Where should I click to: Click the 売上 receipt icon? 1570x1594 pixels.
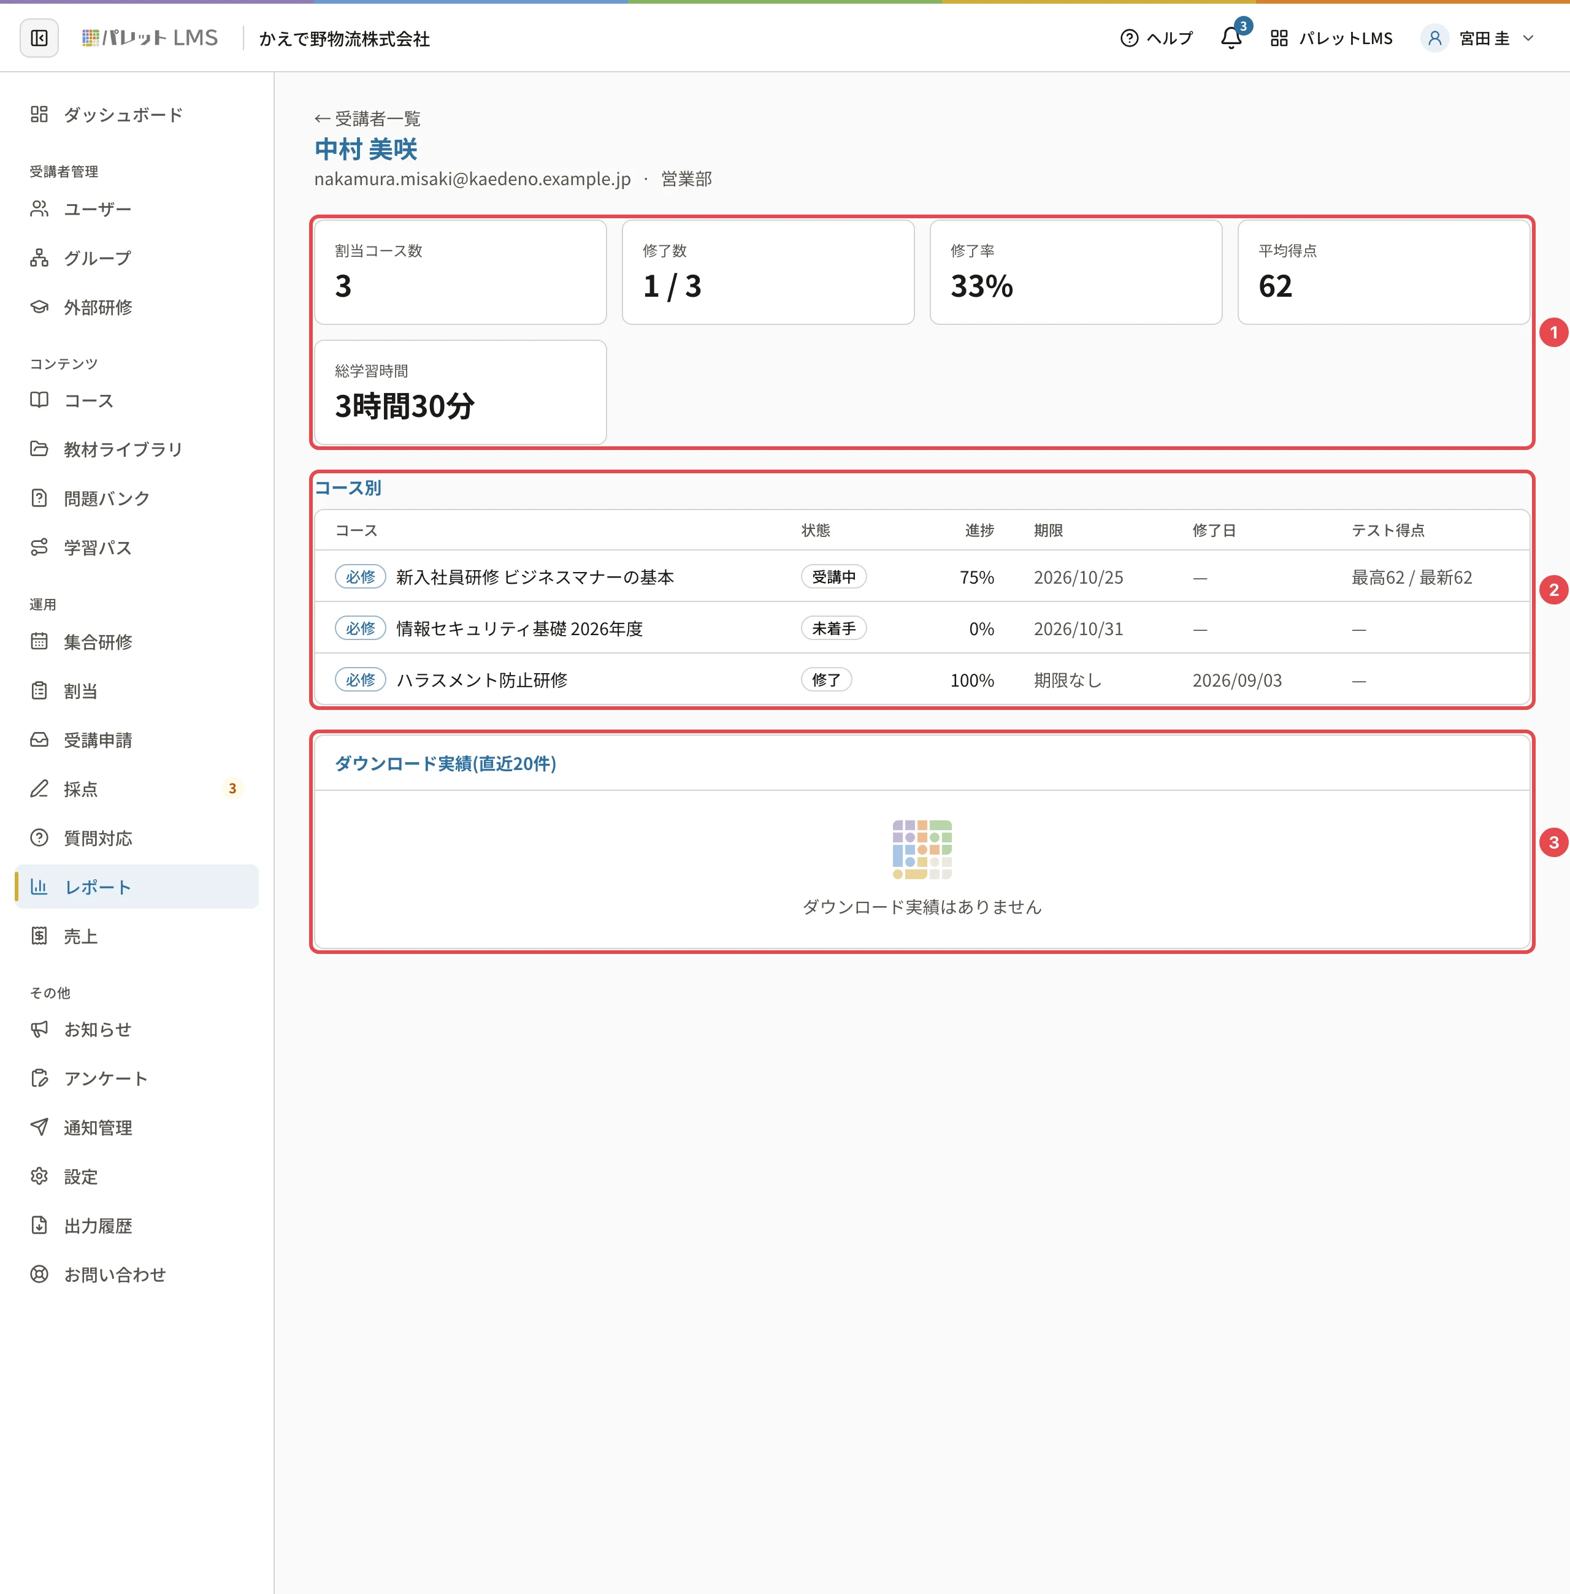(x=39, y=936)
